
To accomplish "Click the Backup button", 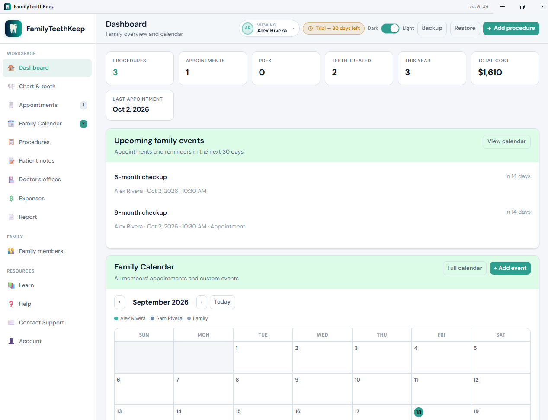I will pos(432,29).
